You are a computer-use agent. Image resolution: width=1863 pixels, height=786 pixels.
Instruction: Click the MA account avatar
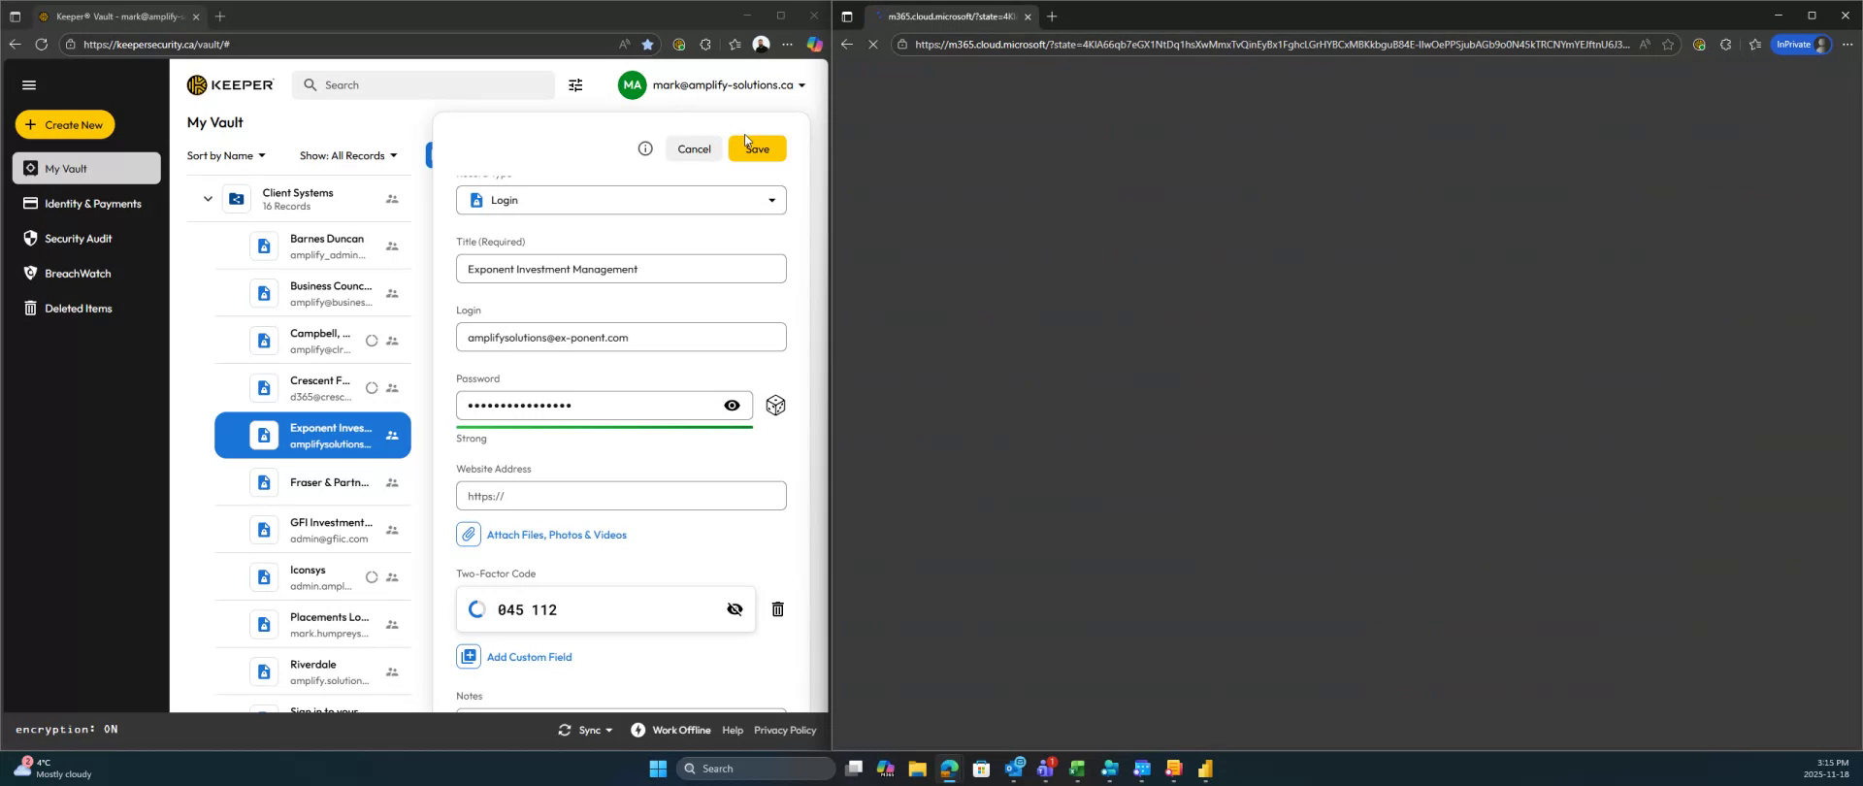tap(632, 85)
